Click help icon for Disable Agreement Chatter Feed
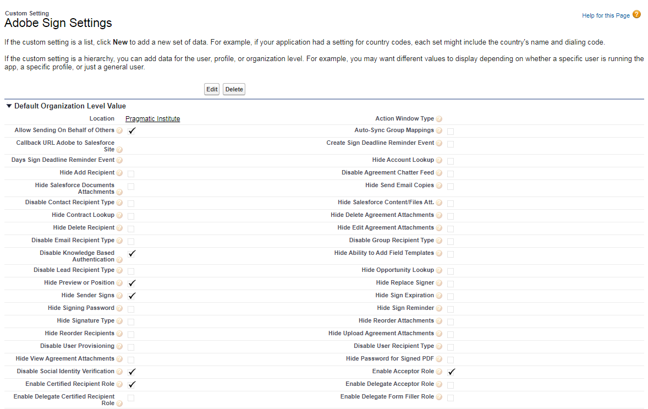This screenshot has height=409, width=648. click(x=439, y=173)
